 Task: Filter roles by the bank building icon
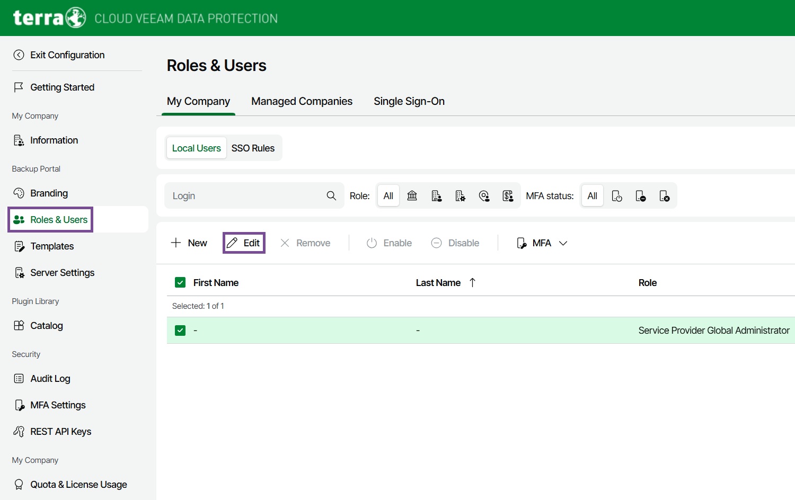click(412, 196)
